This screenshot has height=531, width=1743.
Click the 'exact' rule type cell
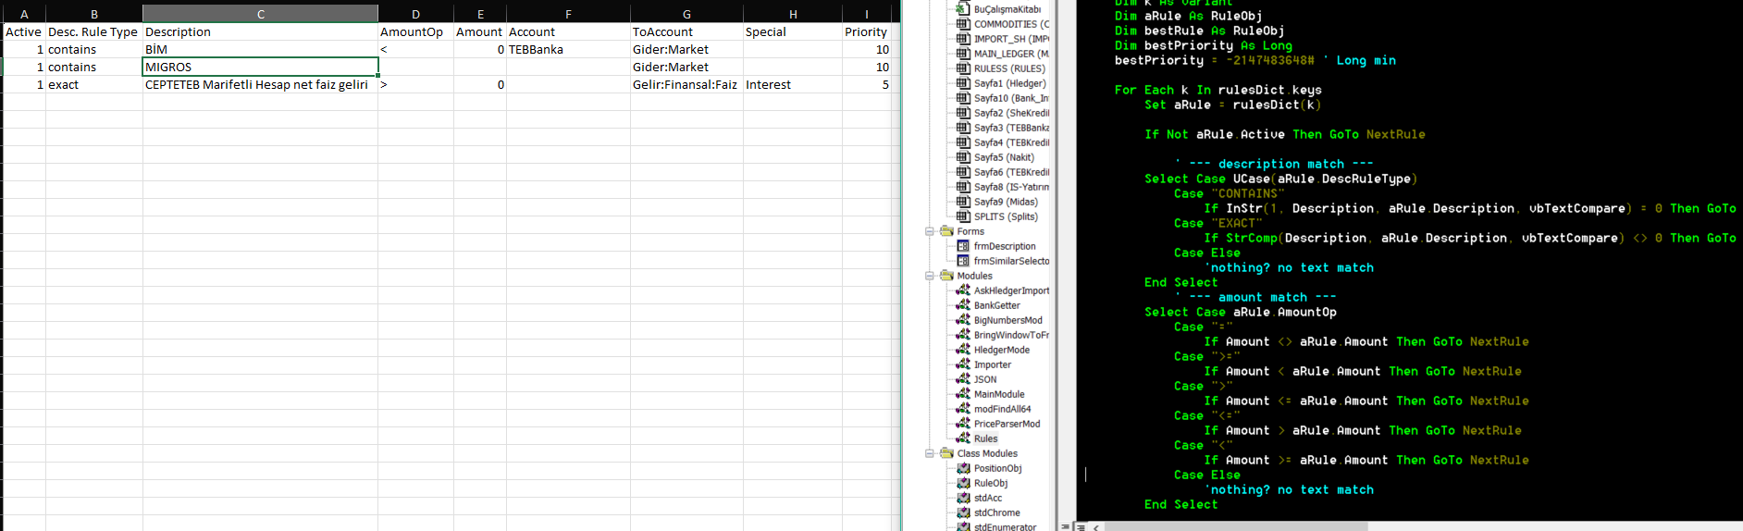93,84
